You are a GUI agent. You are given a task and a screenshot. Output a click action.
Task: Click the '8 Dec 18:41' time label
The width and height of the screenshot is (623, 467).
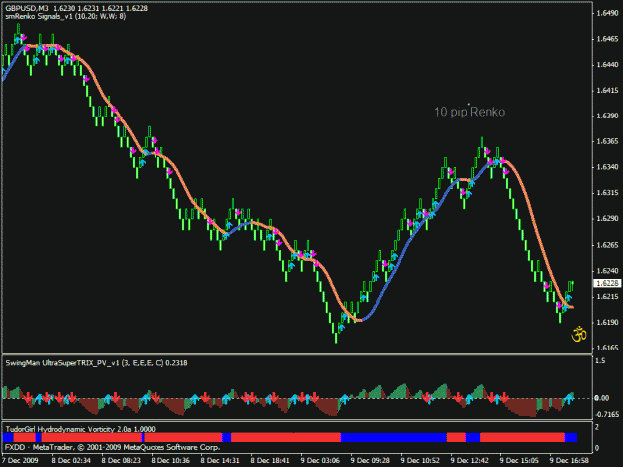(270, 461)
